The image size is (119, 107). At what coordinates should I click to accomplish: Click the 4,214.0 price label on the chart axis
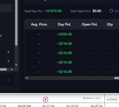point(112,99)
